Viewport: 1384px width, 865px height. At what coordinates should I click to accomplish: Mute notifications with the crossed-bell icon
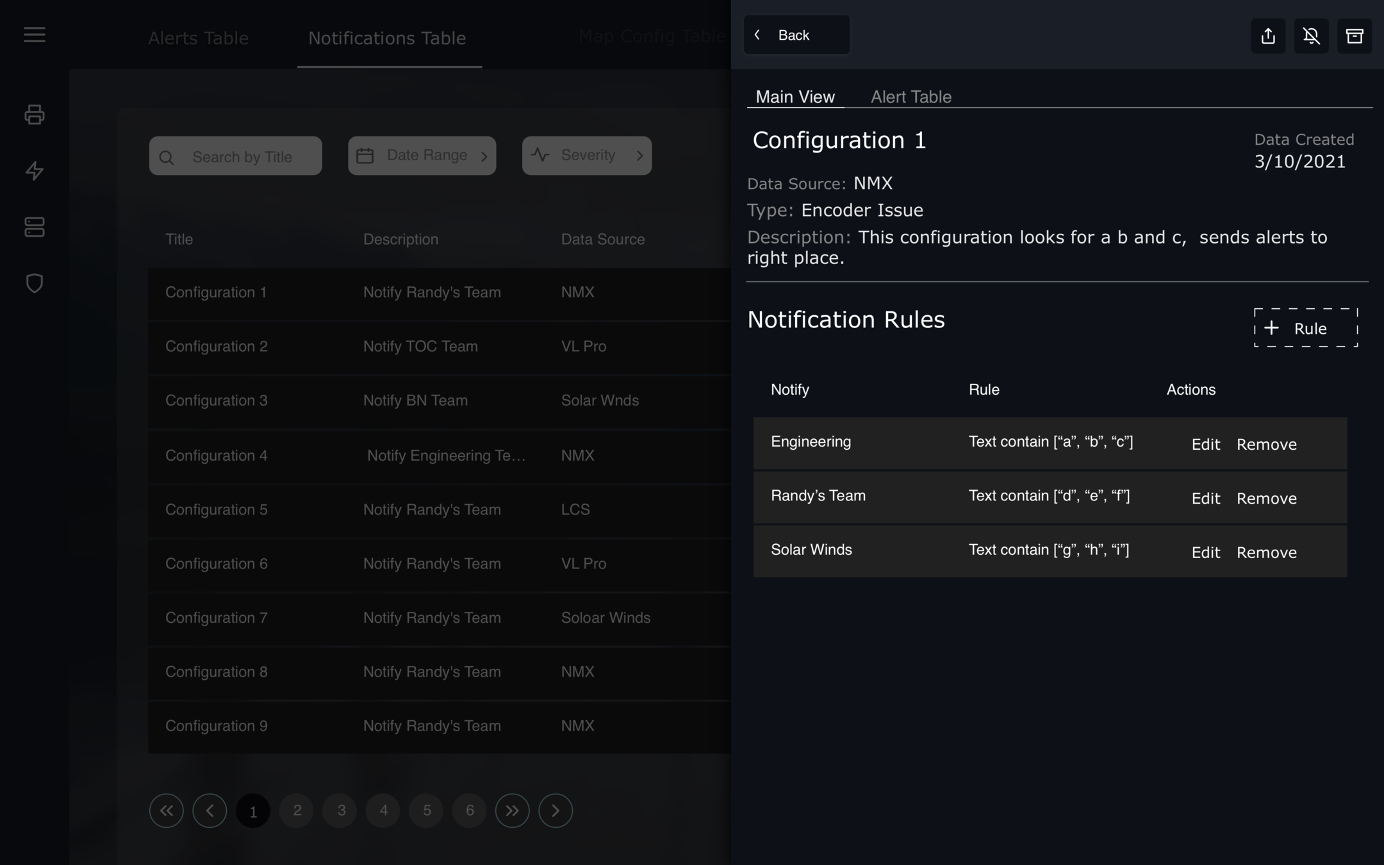click(1311, 36)
